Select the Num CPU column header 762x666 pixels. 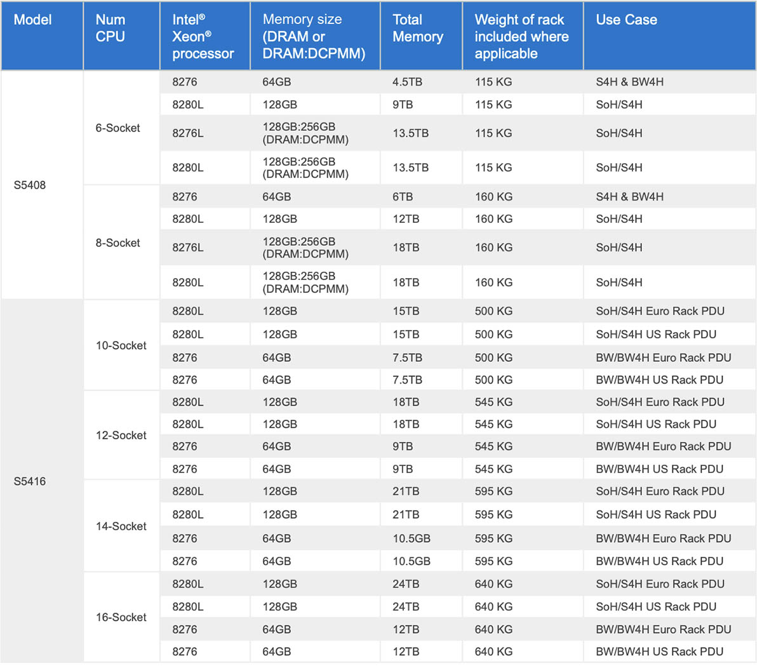coord(121,36)
